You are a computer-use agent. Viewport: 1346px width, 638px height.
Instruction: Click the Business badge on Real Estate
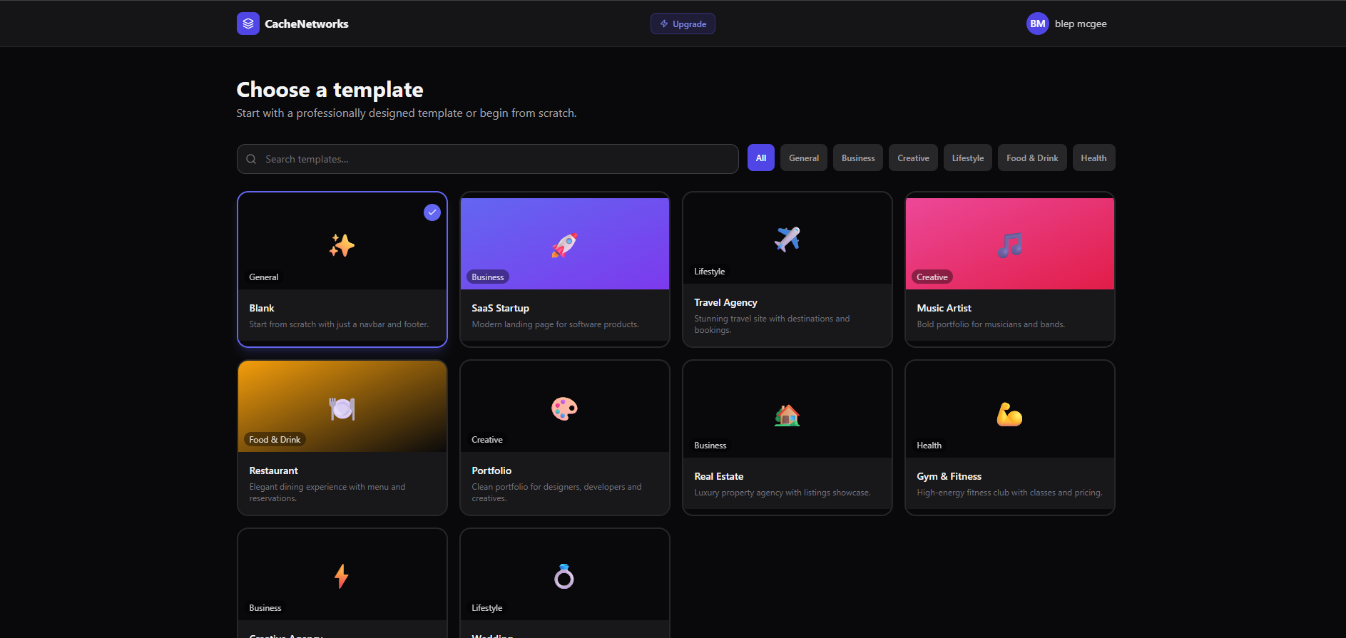(x=710, y=446)
